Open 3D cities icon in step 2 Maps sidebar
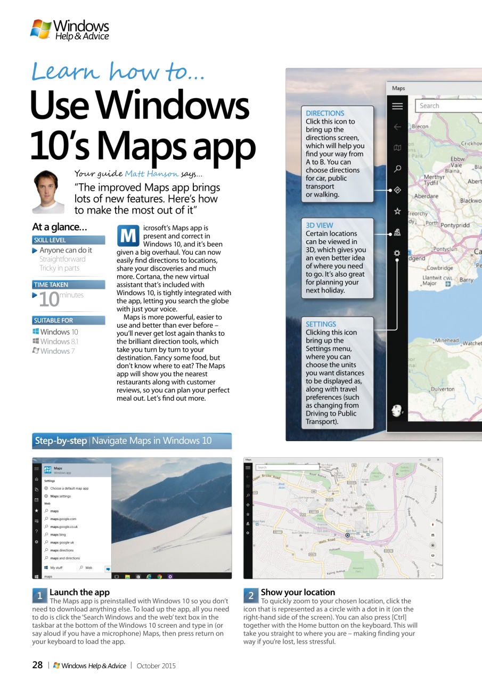The image size is (482, 682). [x=248, y=524]
